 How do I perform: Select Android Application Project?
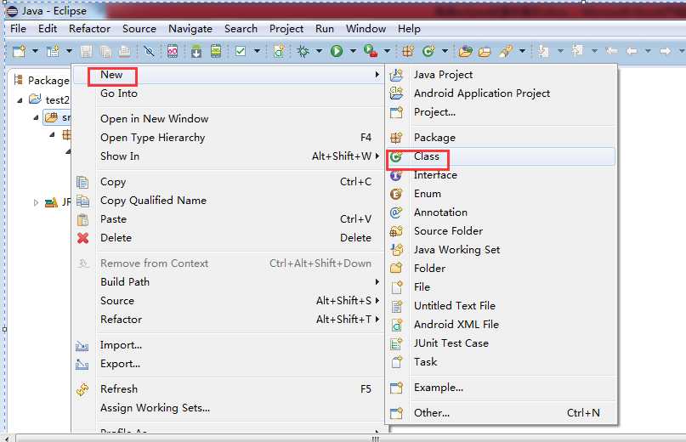(502, 93)
